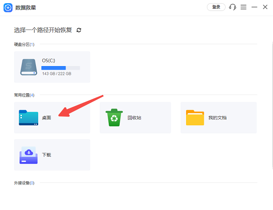Click the 桌面 text label
The image size is (273, 210).
pyautogui.click(x=46, y=118)
